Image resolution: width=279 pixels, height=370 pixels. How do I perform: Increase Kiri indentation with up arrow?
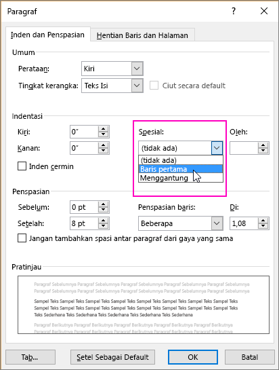click(103, 129)
